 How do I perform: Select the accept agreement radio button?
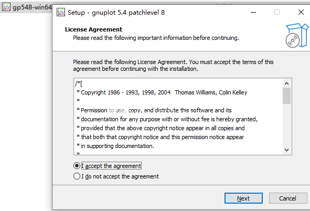77,166
